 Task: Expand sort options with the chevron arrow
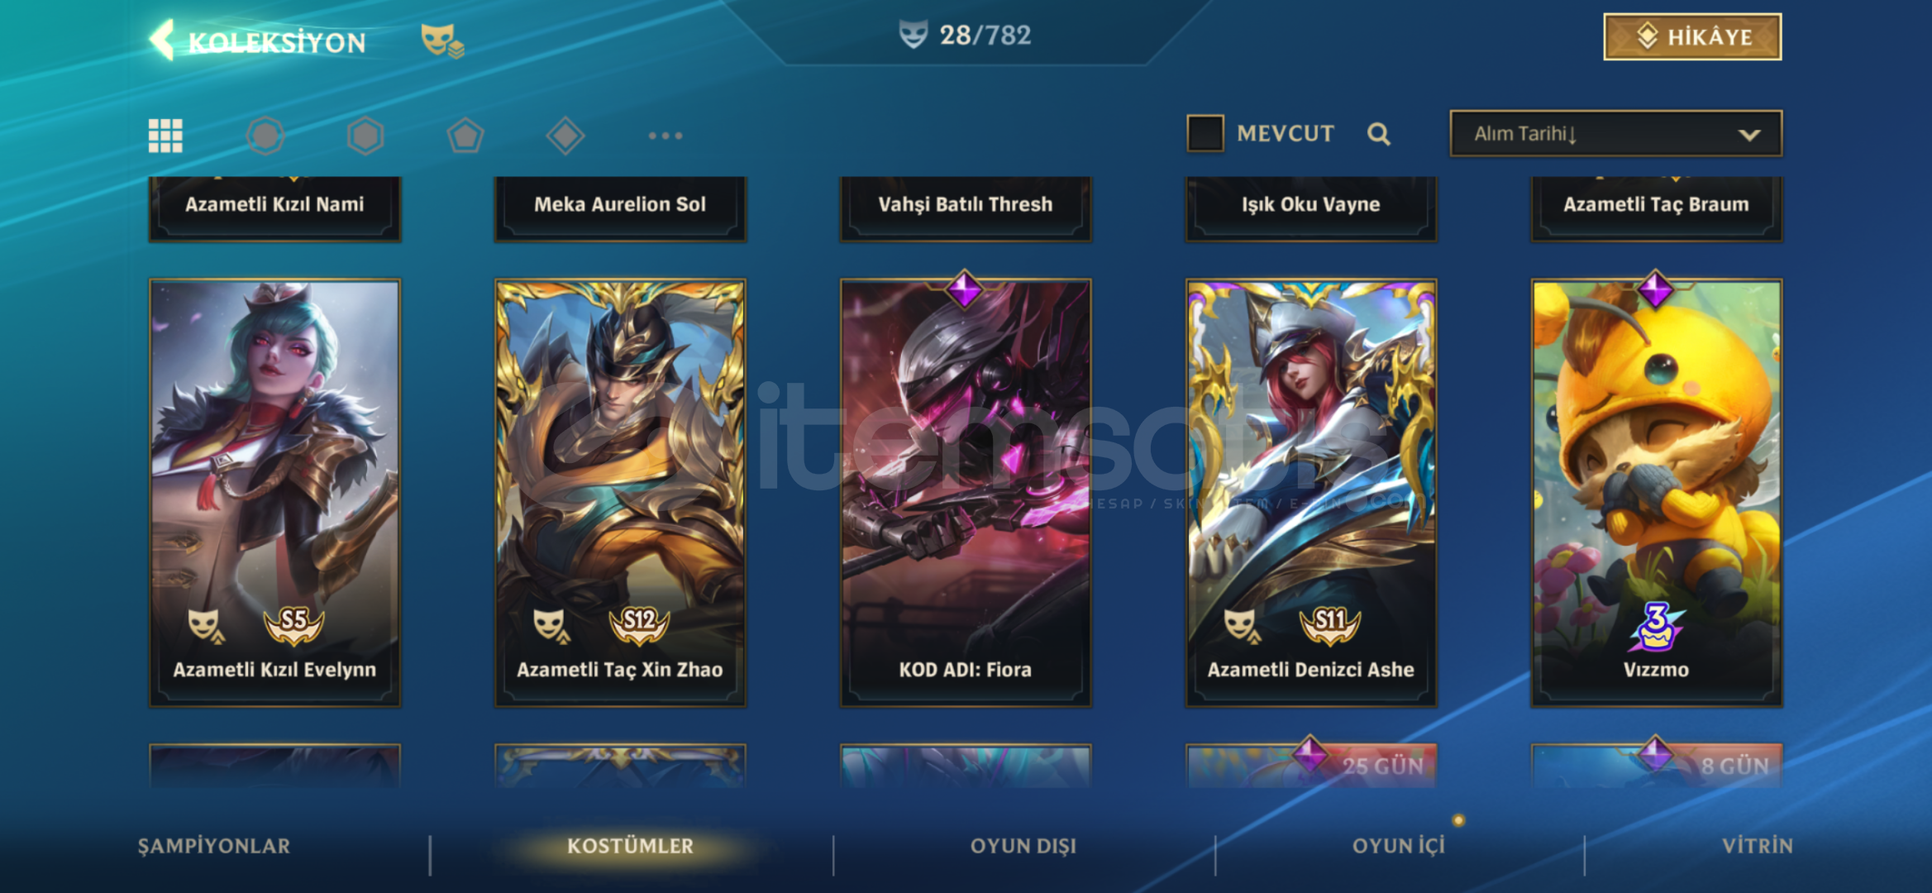1749,135
